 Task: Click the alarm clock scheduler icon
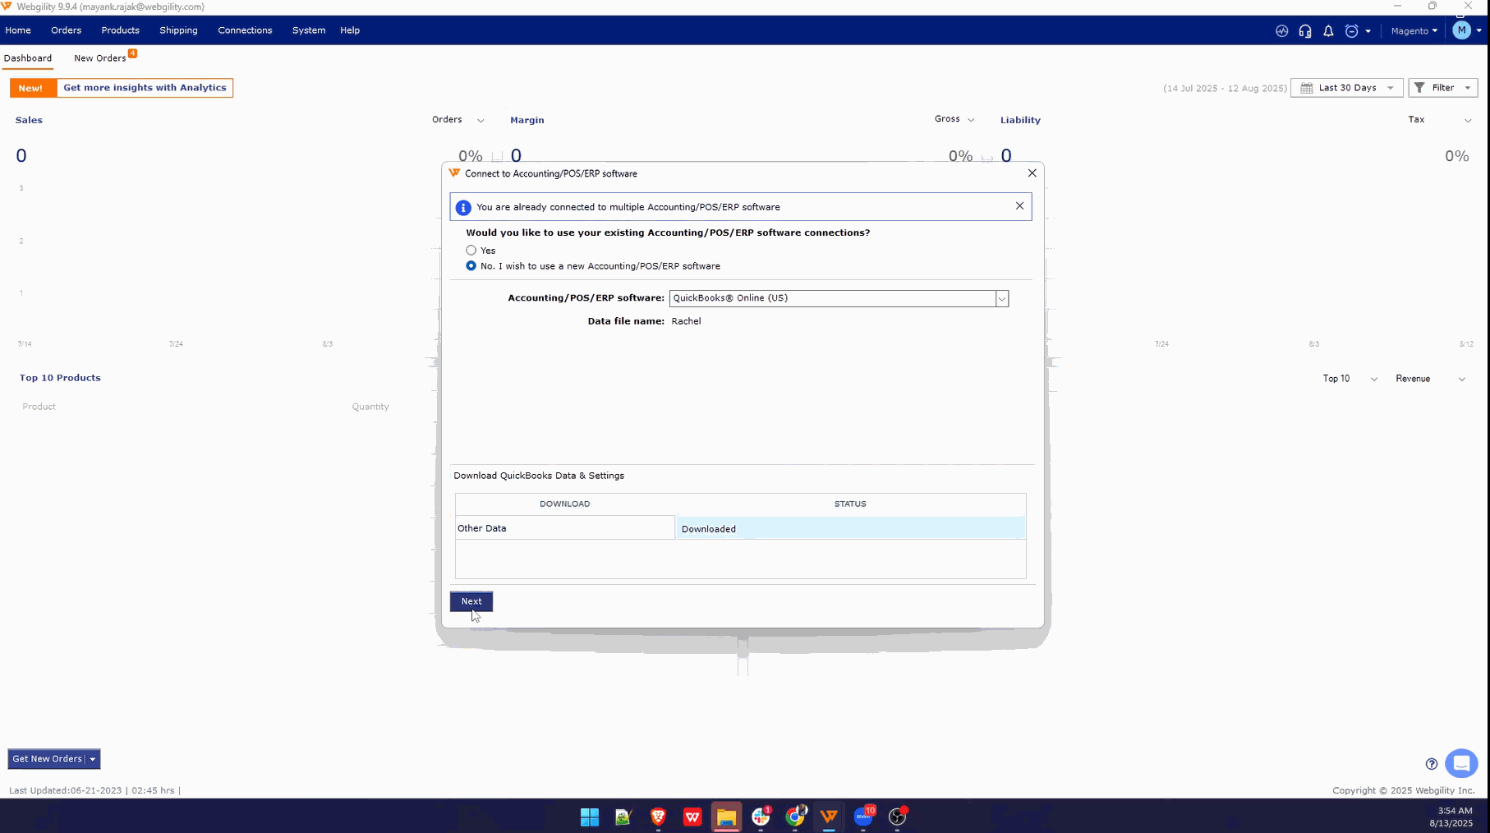pyautogui.click(x=1351, y=30)
